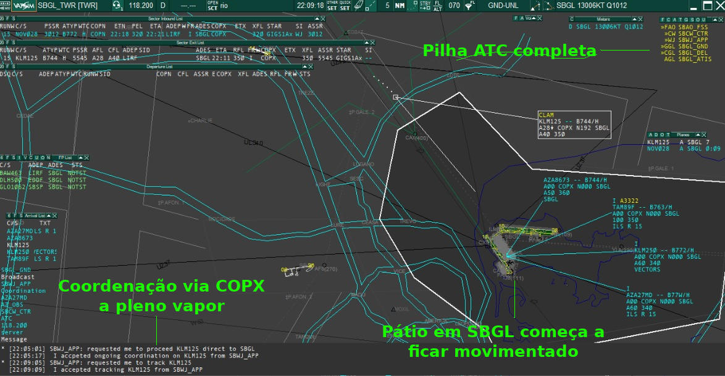Click the triangle route-draw icon before the METAR
Viewport: 725px width, 376px height.
click(535, 6)
